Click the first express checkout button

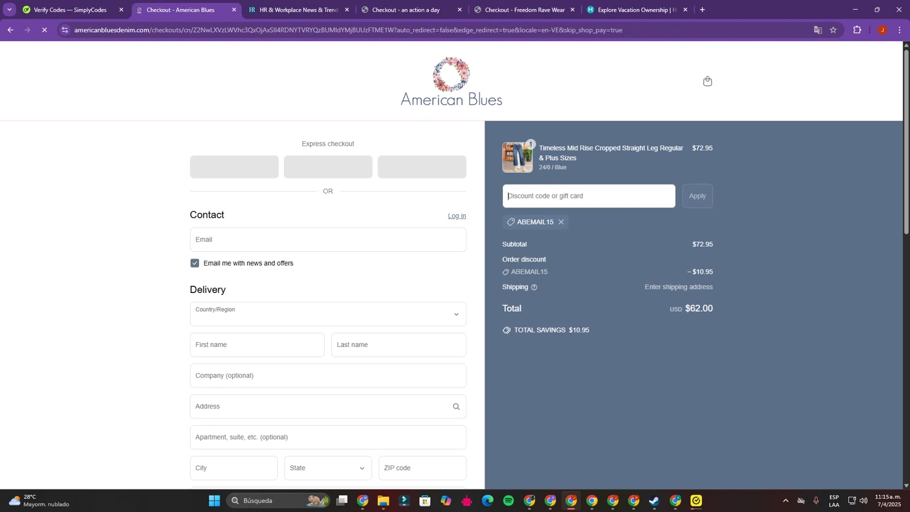pyautogui.click(x=234, y=167)
